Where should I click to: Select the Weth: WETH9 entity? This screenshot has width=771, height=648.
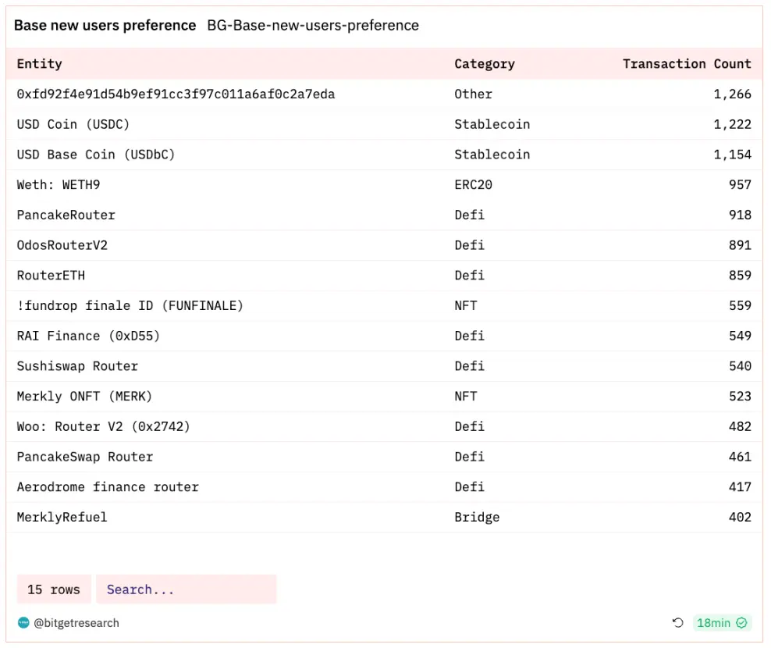tap(58, 184)
